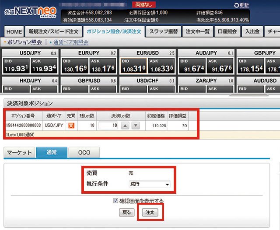
Task: Open the 執行条件 dropdown
Action: tap(149, 184)
